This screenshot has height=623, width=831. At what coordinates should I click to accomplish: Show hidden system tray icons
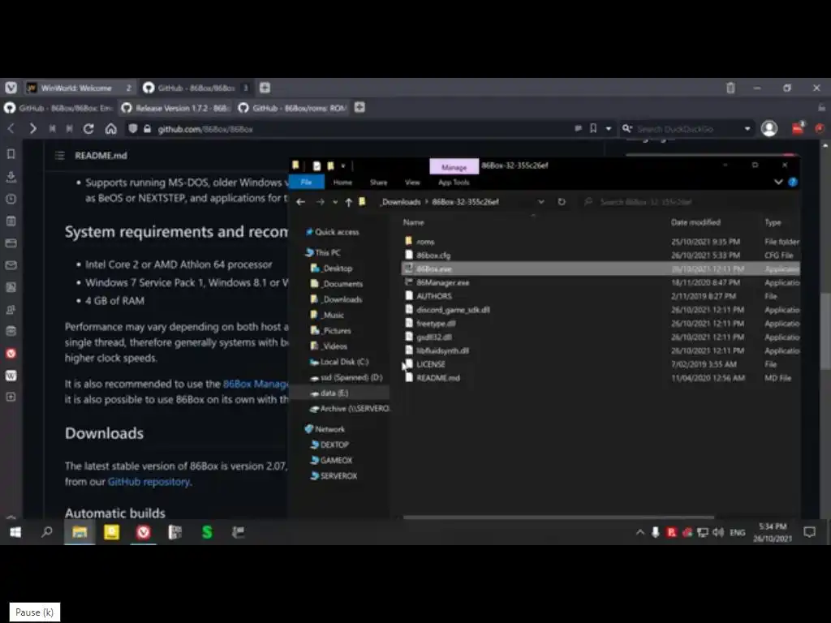click(x=639, y=532)
